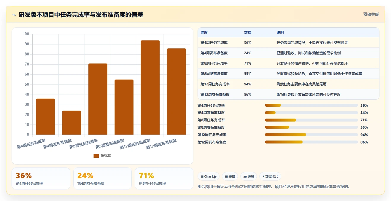Screen dimensions: 391x201
Task: Select the 94% cell in the table
Action: coord(248,84)
